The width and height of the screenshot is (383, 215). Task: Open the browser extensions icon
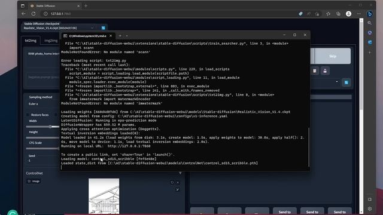(317, 14)
